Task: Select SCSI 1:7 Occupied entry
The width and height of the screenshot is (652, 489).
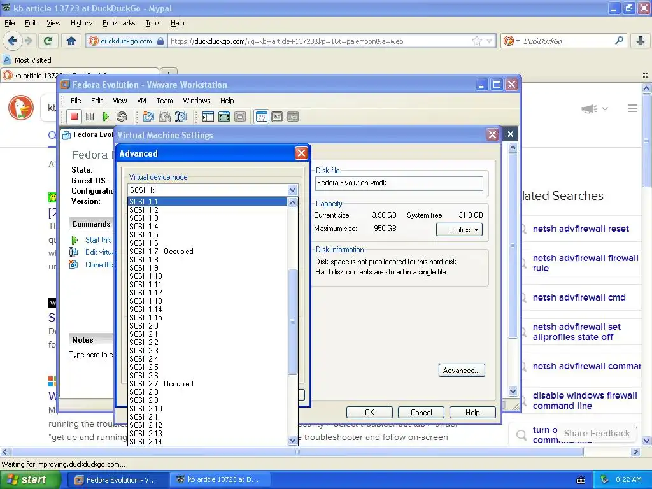Action: tap(207, 251)
